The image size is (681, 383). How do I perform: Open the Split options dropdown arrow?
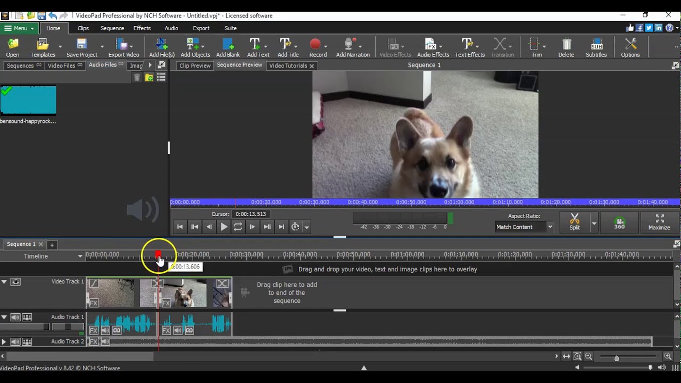594,224
